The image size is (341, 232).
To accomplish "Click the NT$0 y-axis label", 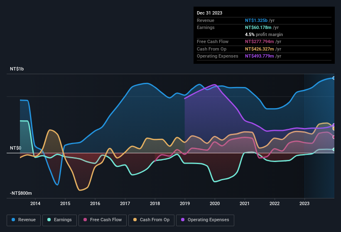I will click(16, 148).
